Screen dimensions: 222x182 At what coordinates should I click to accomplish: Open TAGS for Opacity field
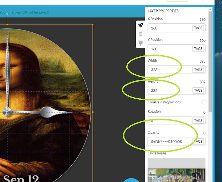[x=198, y=141]
